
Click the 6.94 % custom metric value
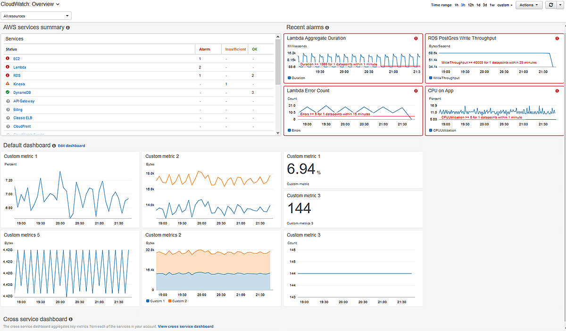coord(304,170)
